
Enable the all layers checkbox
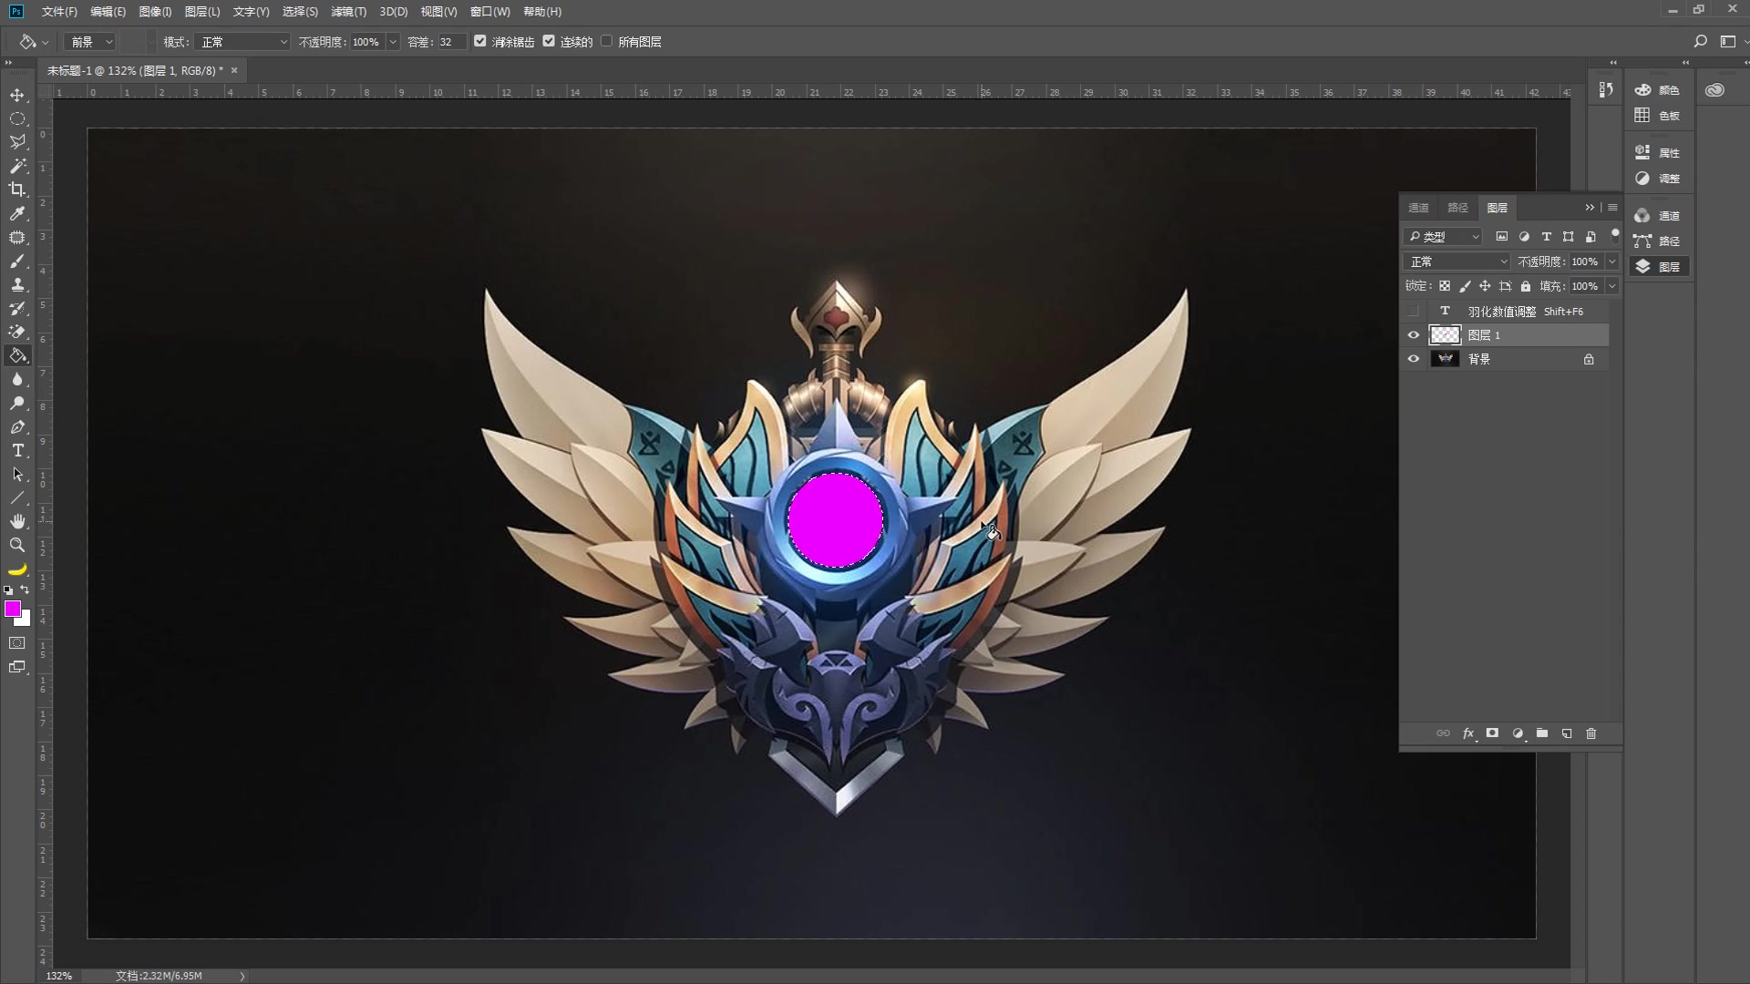point(606,41)
